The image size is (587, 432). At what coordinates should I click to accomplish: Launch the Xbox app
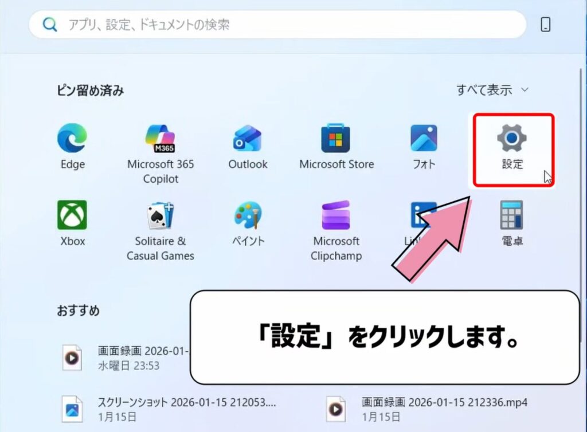pyautogui.click(x=71, y=215)
